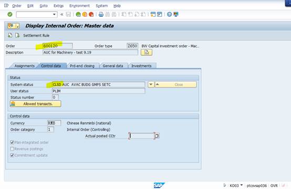Click the search help icon beside Actual posted CCtr
Screen dimensions: 291x189
click(157, 136)
